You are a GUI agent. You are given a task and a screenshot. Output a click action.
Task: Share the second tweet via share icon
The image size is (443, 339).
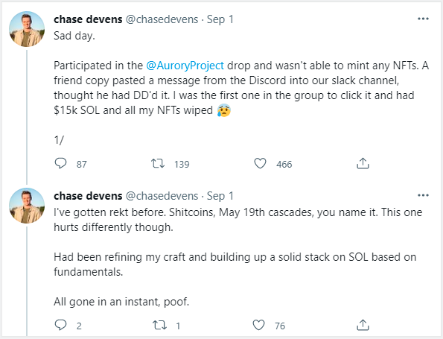tap(363, 325)
